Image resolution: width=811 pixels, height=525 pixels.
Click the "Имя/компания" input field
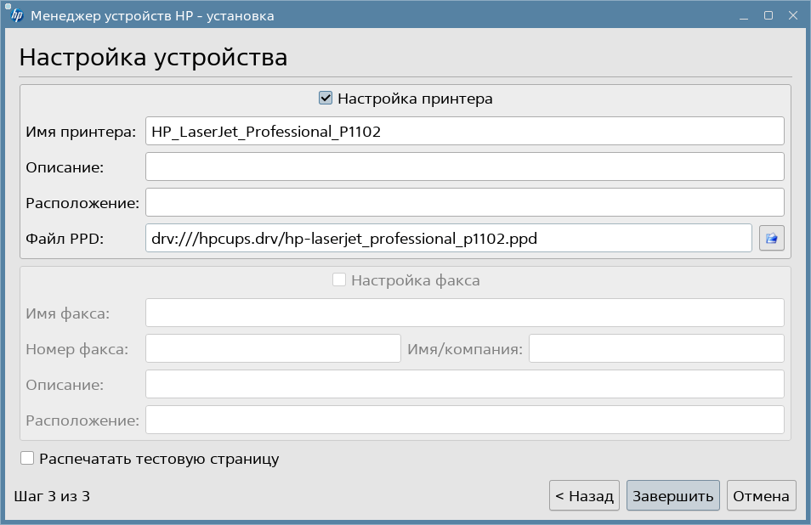(x=655, y=348)
